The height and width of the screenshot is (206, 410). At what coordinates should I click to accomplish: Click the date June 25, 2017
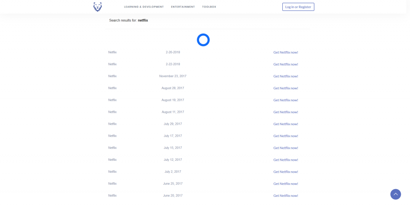173,184
